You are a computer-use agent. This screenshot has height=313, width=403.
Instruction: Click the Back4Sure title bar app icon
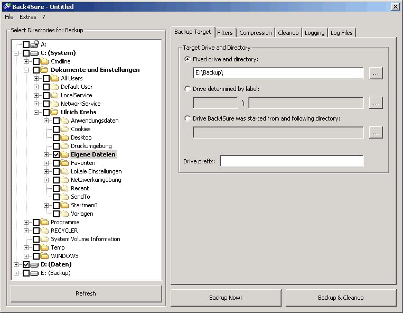tap(7, 7)
